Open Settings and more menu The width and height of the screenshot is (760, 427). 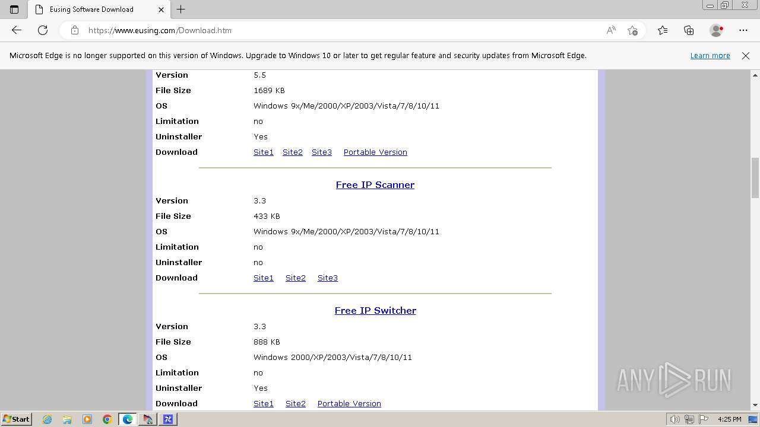tap(743, 30)
